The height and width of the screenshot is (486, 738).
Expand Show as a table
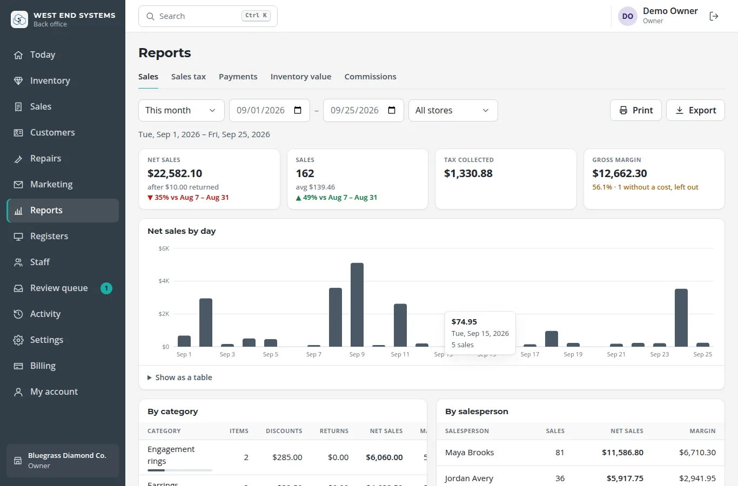(180, 377)
